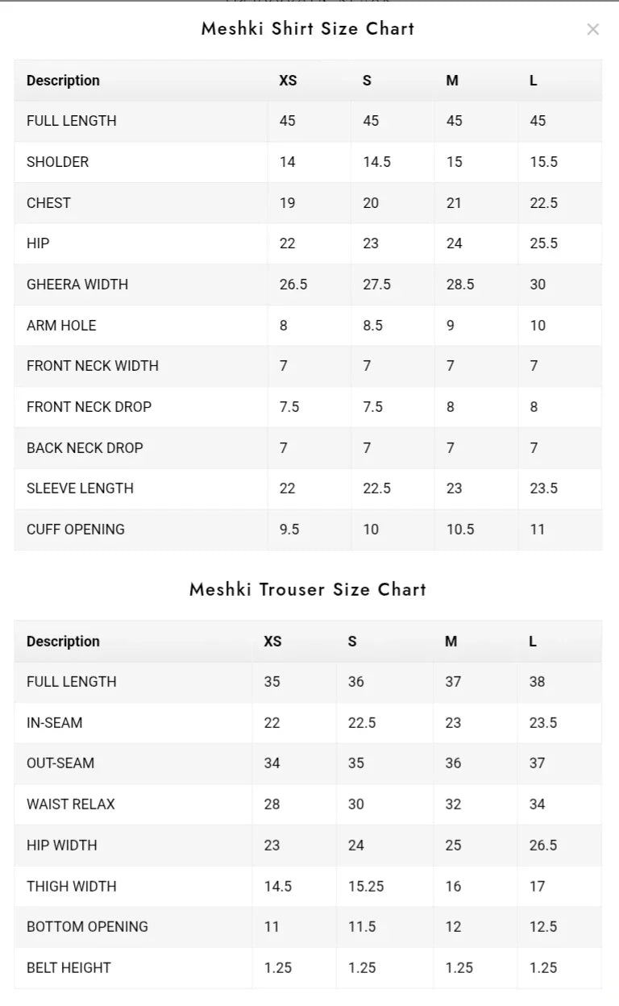Image resolution: width=619 pixels, height=1006 pixels.
Task: Click the BELT HEIGHT row label
Action: tap(69, 968)
